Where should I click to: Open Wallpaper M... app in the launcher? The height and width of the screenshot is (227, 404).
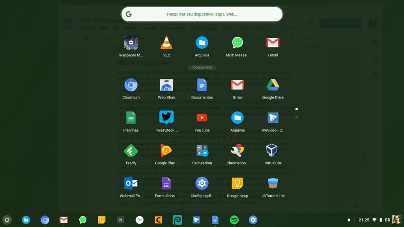tap(131, 43)
